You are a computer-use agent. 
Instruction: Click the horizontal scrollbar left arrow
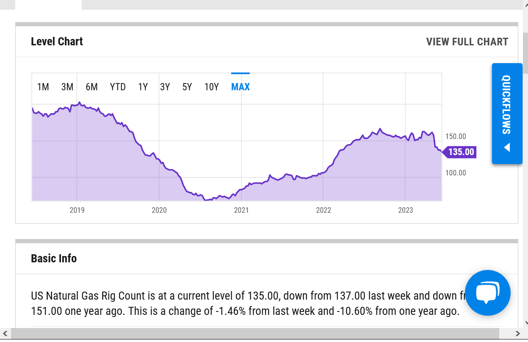pos(5,334)
